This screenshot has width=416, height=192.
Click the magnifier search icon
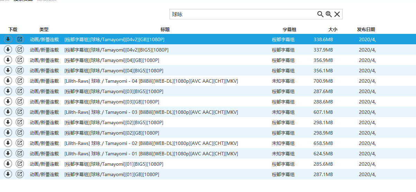tap(320, 14)
